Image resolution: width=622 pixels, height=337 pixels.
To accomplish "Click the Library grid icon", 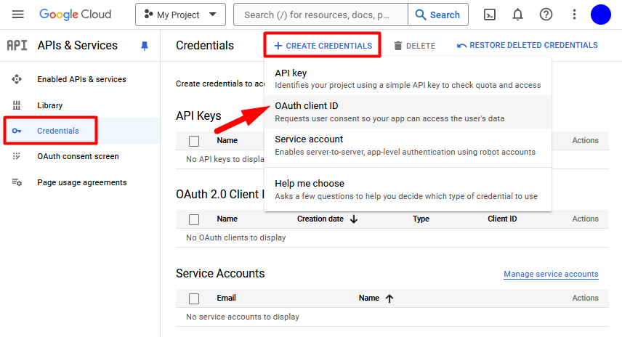I will pos(17,105).
